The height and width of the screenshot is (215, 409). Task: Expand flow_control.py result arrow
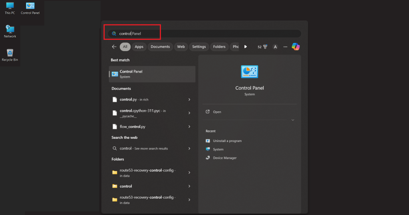coord(189,127)
